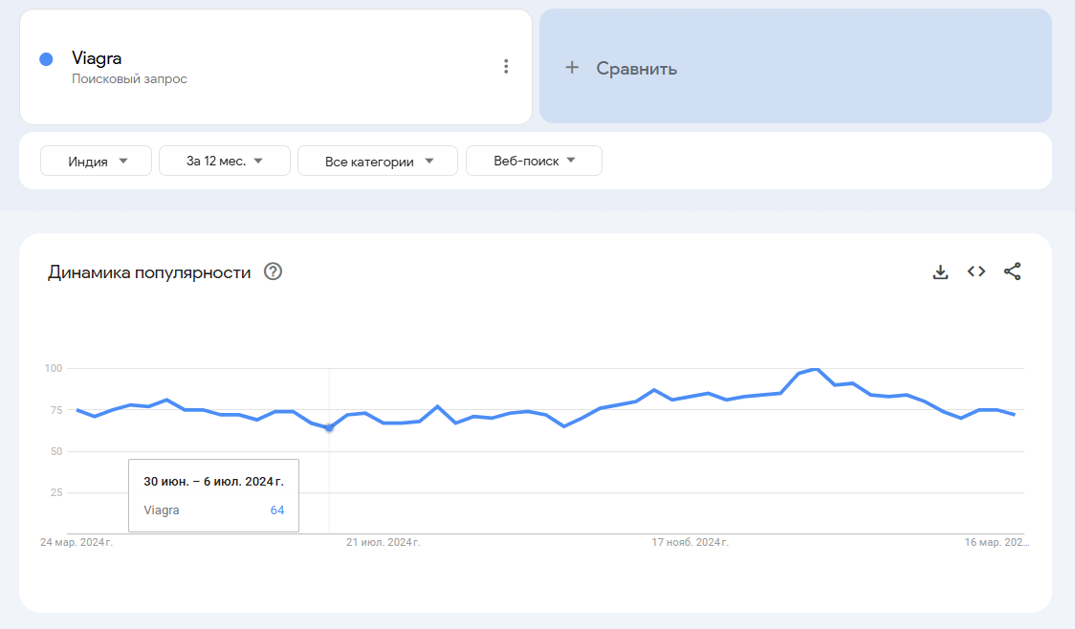Viewport: 1075px width, 629px height.
Task: Edit the Viagra search term
Action: [97, 58]
